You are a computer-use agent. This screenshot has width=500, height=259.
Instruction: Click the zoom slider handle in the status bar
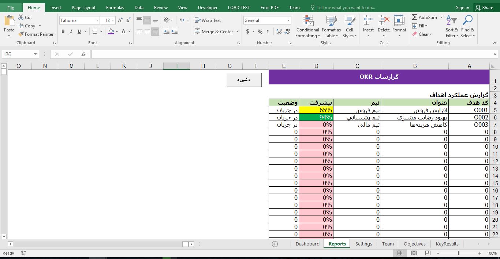coord(458,253)
